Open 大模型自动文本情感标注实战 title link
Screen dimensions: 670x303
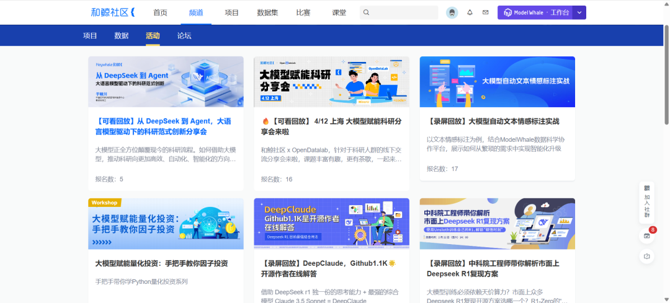tap(493, 121)
